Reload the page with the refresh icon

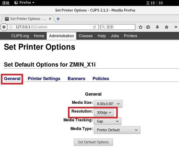pyautogui.click(x=95, y=27)
